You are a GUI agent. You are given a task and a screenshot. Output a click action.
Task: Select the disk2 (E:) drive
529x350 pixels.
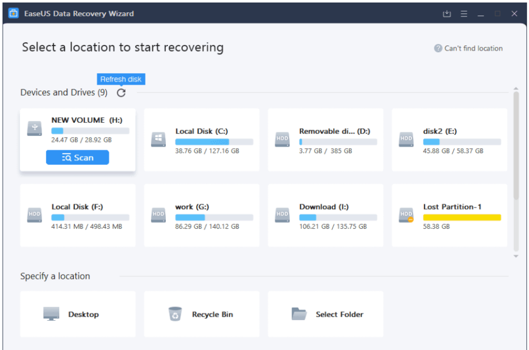coord(449,139)
